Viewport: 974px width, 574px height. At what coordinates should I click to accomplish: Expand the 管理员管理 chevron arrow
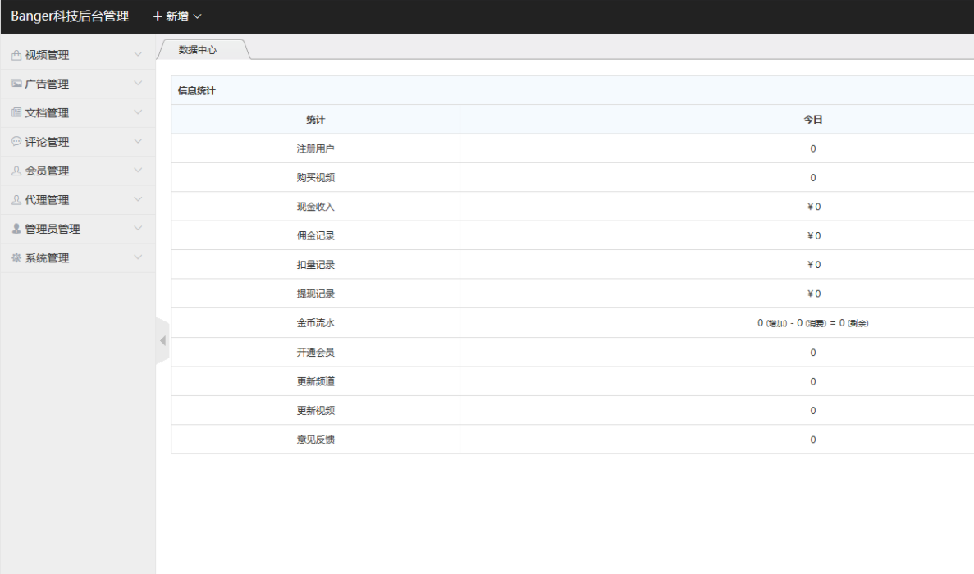coord(138,229)
